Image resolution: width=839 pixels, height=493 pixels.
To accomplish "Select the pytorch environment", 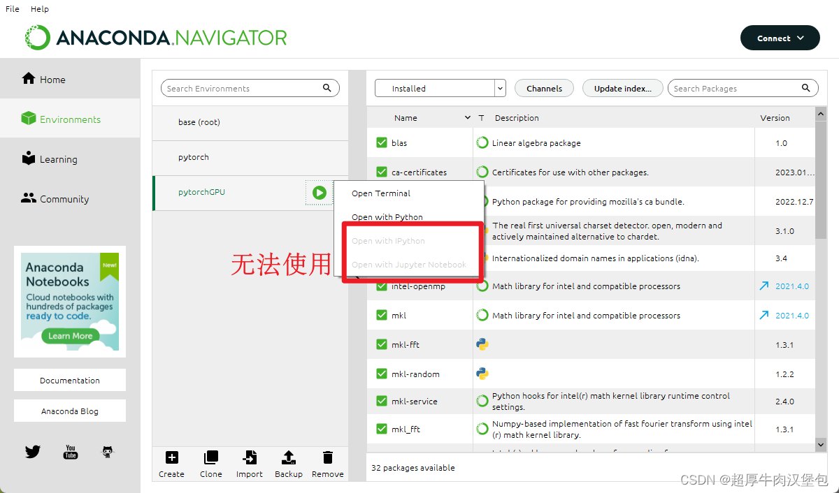I will click(250, 157).
